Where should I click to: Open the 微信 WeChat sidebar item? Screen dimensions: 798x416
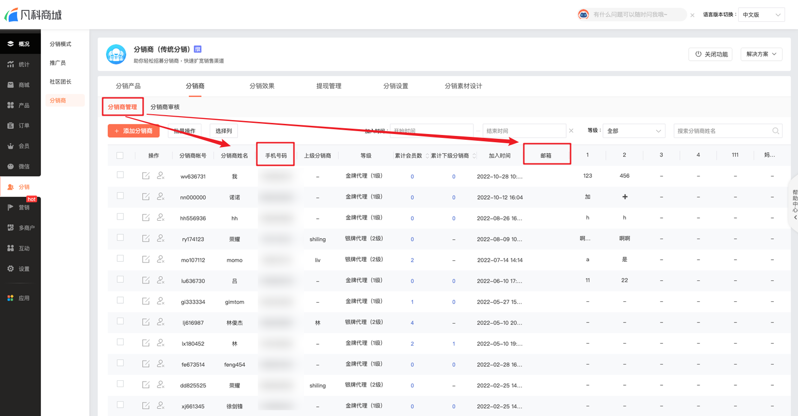click(x=20, y=166)
